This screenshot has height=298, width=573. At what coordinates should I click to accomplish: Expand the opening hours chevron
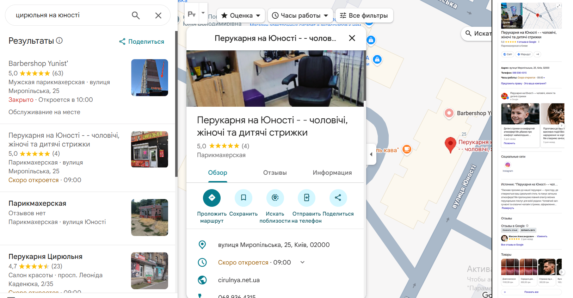[302, 262]
